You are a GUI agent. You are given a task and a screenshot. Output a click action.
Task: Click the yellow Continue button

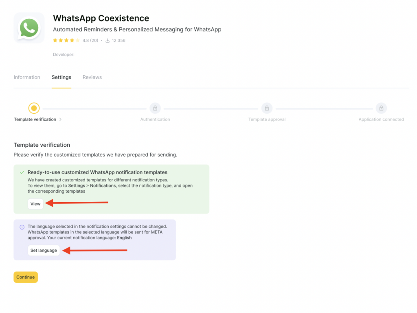26,277
